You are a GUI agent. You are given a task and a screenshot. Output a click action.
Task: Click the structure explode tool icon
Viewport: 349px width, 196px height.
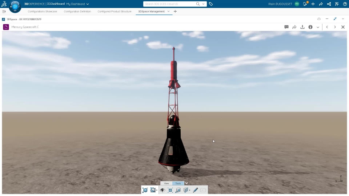(170, 190)
